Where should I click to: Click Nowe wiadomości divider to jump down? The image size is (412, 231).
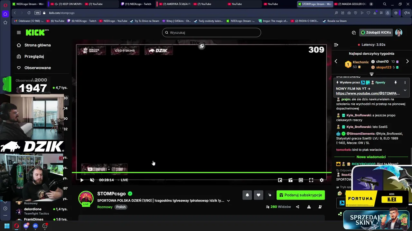point(371,157)
